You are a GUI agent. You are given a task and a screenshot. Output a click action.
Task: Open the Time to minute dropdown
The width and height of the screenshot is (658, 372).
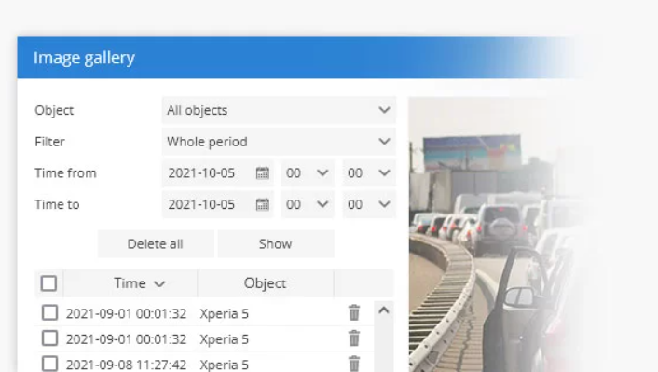(x=369, y=204)
